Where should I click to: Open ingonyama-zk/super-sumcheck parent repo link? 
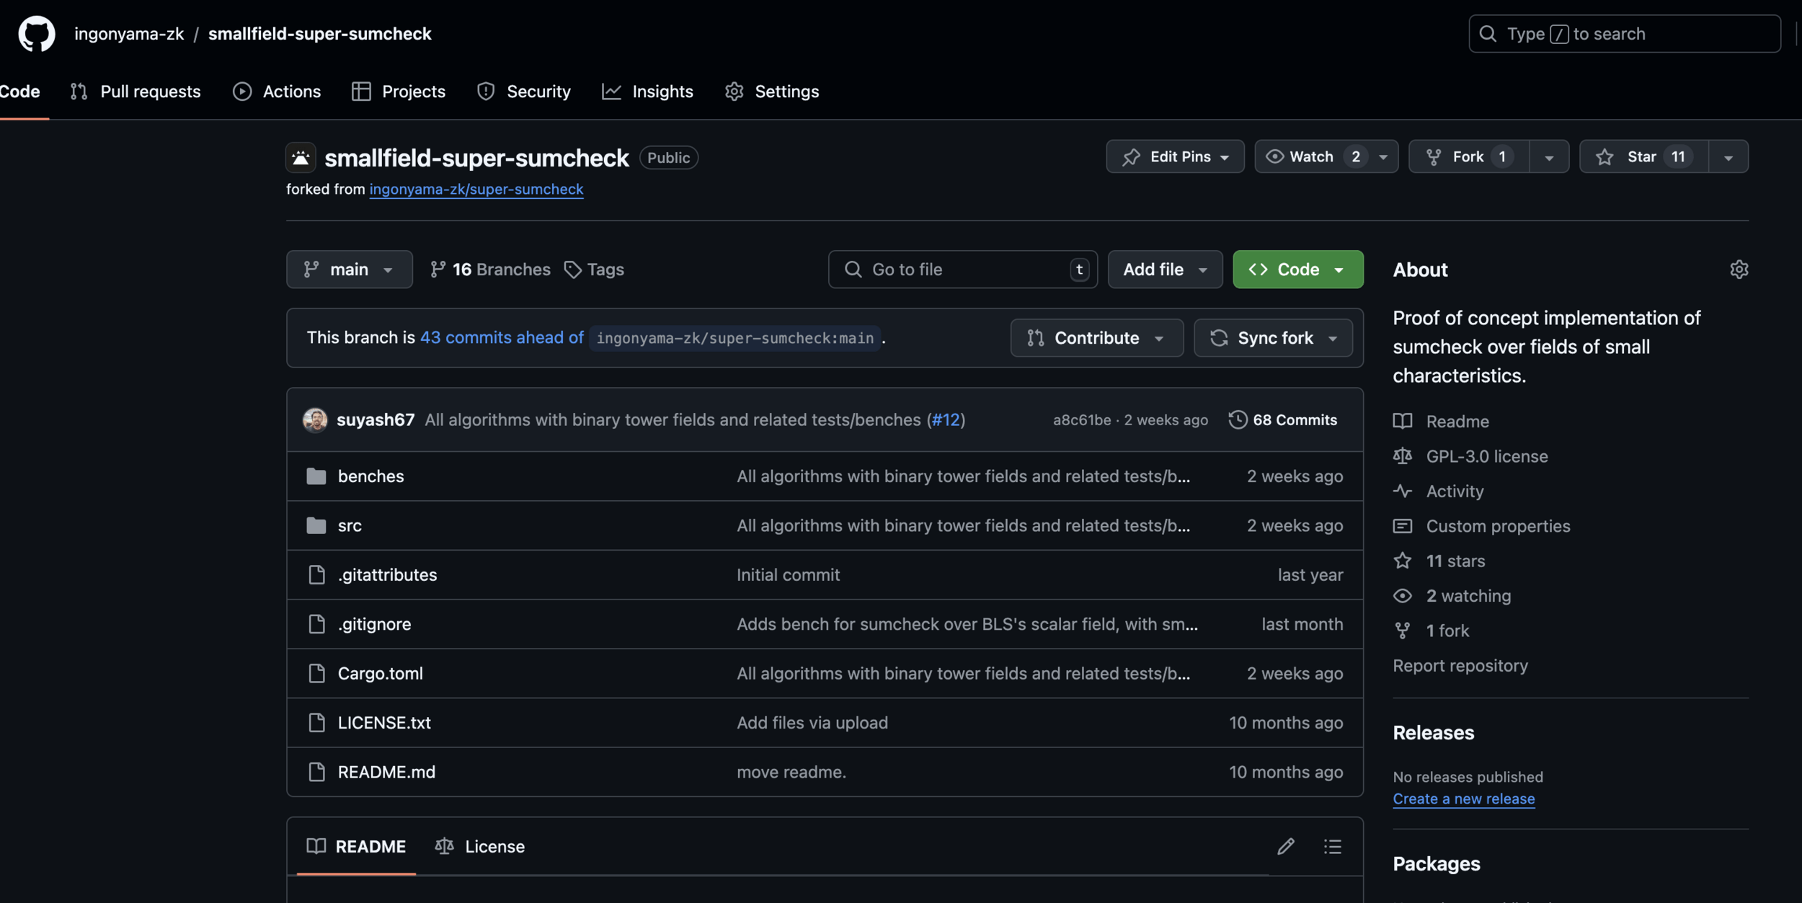[476, 189]
